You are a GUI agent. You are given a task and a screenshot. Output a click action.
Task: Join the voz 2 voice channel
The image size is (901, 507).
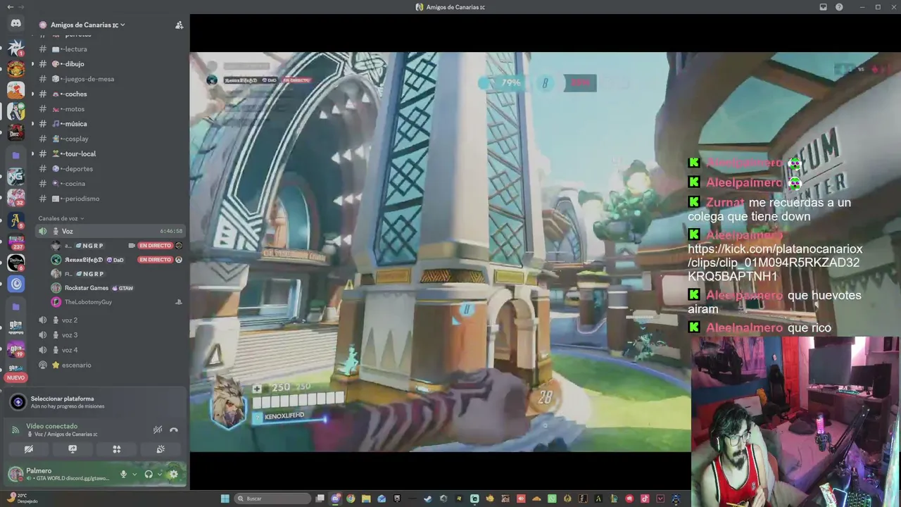click(x=111, y=320)
